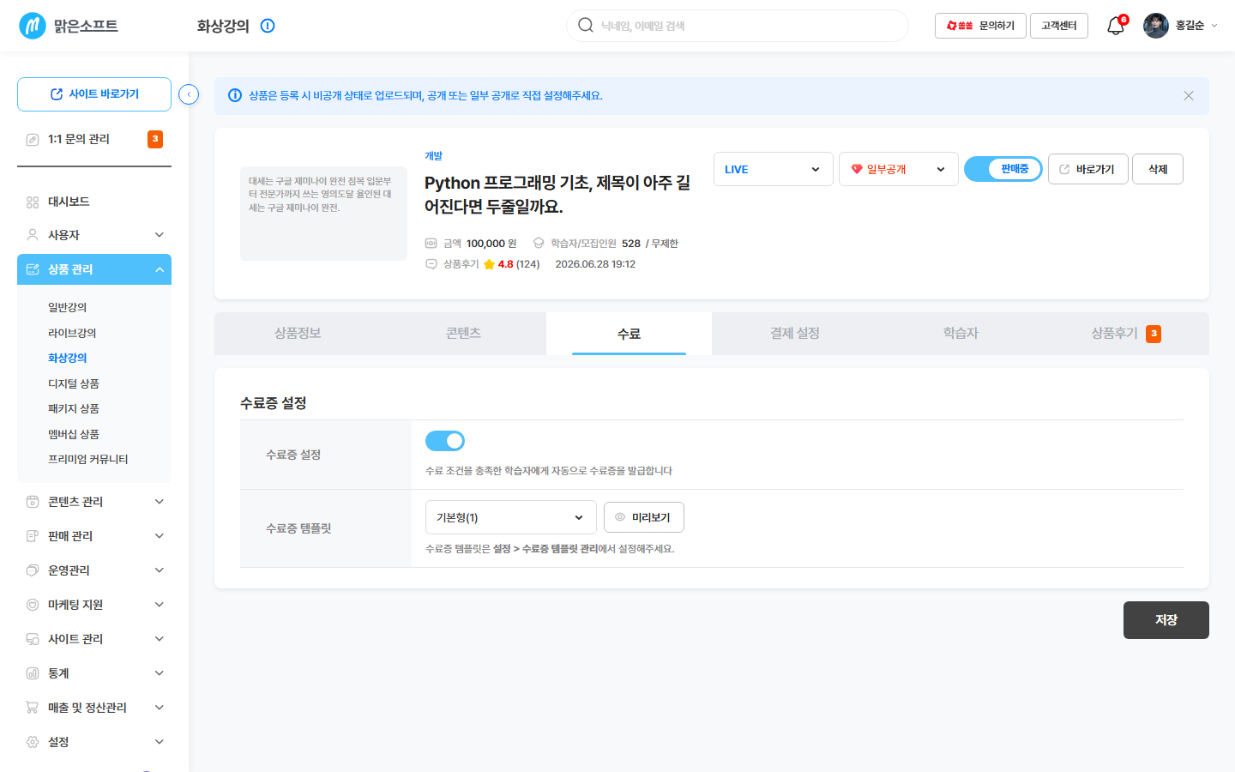Open the 기본형(1) template dropdown
Viewport: 1235px width, 772px height.
[511, 517]
